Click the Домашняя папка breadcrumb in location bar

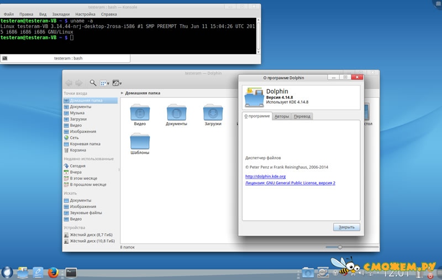click(143, 93)
